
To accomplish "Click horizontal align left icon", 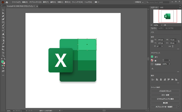I will 157,80.
